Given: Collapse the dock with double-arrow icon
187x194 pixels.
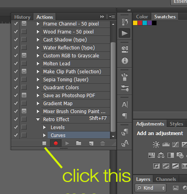Looking at the screenshot, I should (x=129, y=10).
